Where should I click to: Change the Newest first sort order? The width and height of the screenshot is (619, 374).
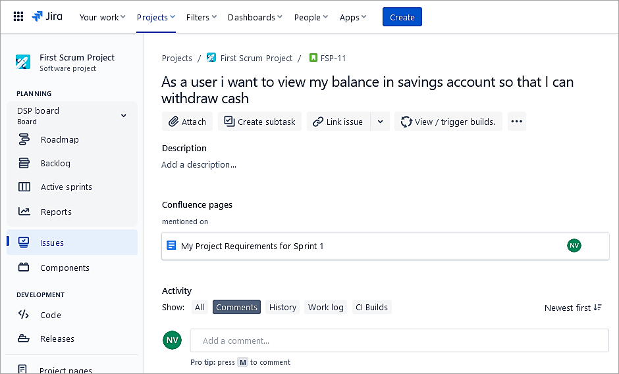coord(572,308)
